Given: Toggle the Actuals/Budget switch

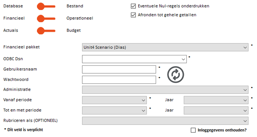Looking at the screenshot, I should coord(46,30).
